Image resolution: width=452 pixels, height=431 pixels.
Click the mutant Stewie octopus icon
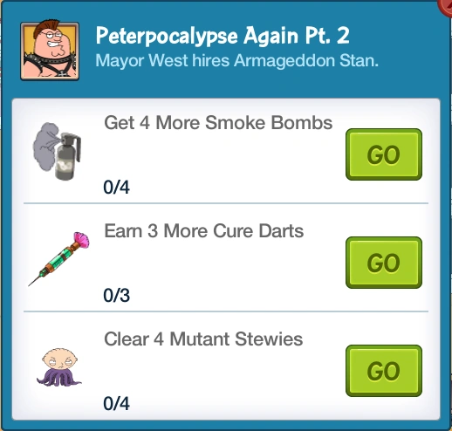point(59,367)
